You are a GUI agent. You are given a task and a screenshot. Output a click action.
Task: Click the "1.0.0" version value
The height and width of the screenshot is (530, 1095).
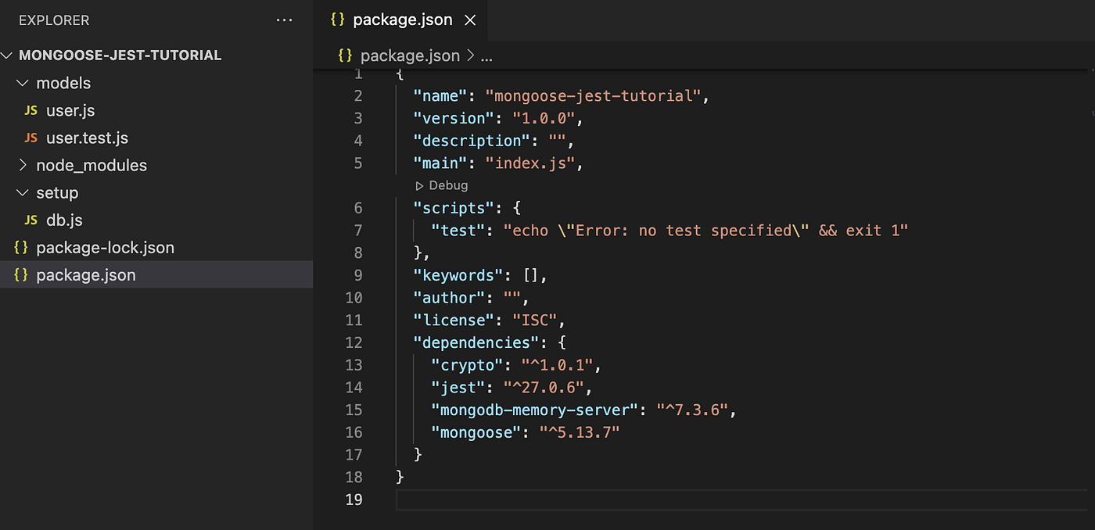pyautogui.click(x=544, y=119)
